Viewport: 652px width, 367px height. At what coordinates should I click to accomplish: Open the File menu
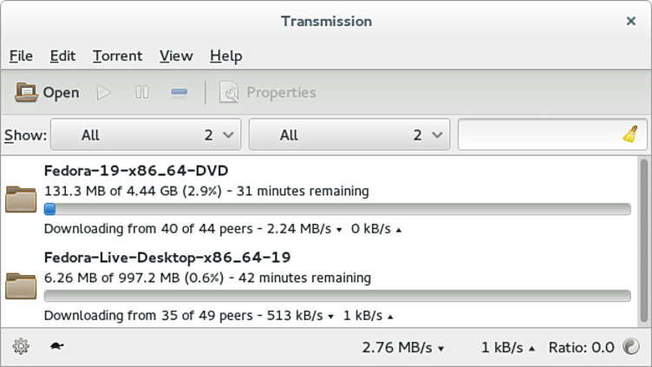coord(21,56)
